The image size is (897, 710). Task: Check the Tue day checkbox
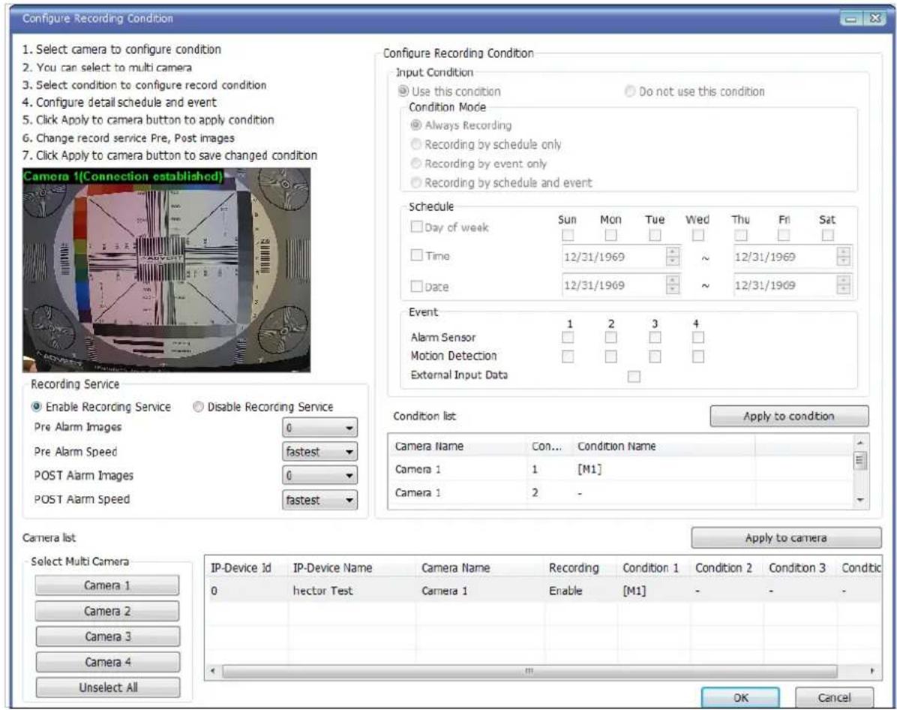(655, 235)
